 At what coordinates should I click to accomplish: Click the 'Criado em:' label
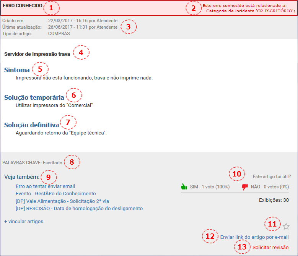click(13, 21)
